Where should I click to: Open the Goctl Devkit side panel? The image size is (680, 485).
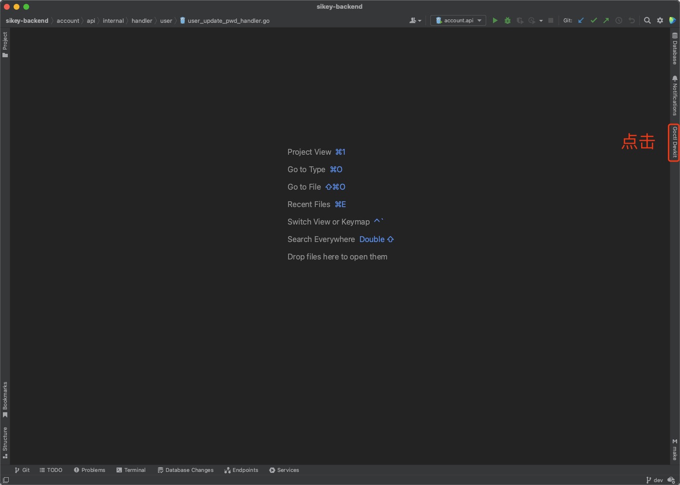pyautogui.click(x=675, y=142)
